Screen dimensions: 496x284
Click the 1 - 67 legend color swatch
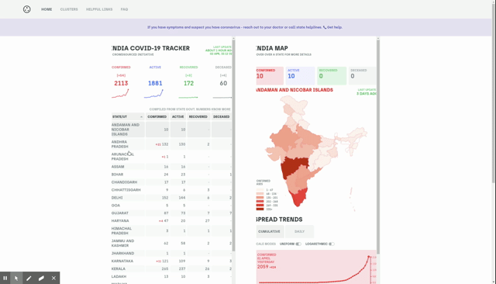[260, 190]
